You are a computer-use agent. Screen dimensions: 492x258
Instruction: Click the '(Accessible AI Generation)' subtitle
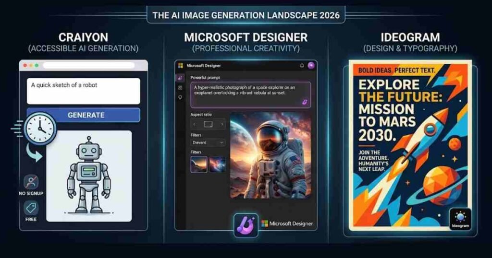click(83, 48)
